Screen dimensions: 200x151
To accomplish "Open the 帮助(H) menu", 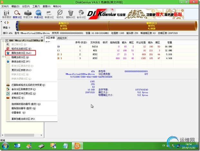I will (57, 6).
